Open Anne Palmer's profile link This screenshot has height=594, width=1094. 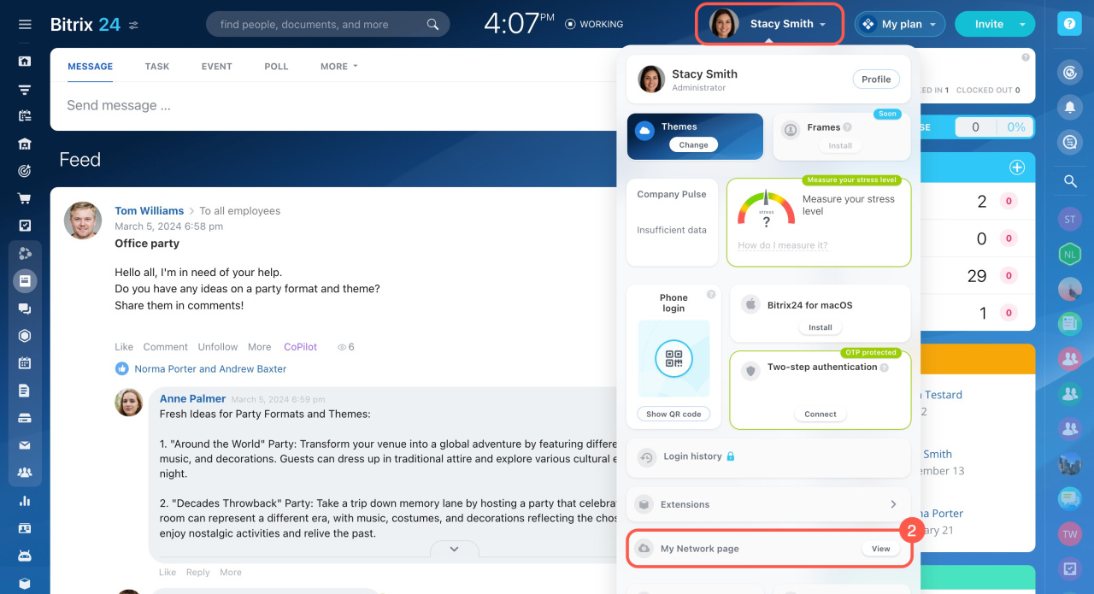point(192,399)
